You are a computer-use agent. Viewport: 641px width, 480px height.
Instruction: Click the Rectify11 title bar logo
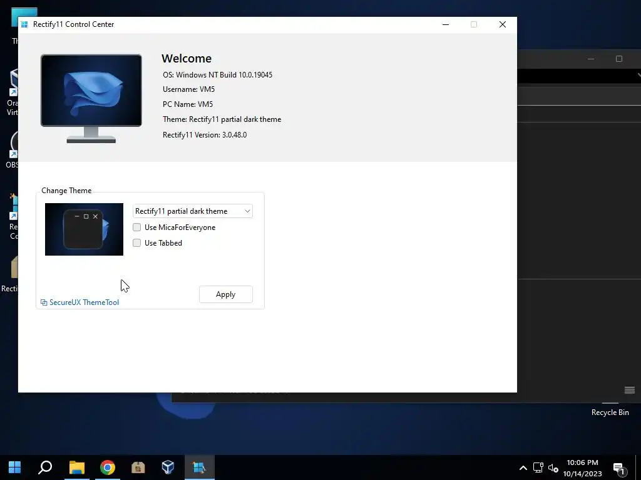click(24, 24)
